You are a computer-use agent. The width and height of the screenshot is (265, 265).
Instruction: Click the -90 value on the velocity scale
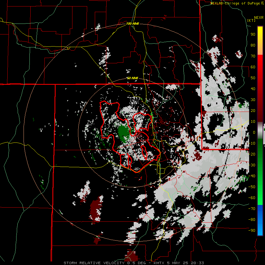point(252,231)
